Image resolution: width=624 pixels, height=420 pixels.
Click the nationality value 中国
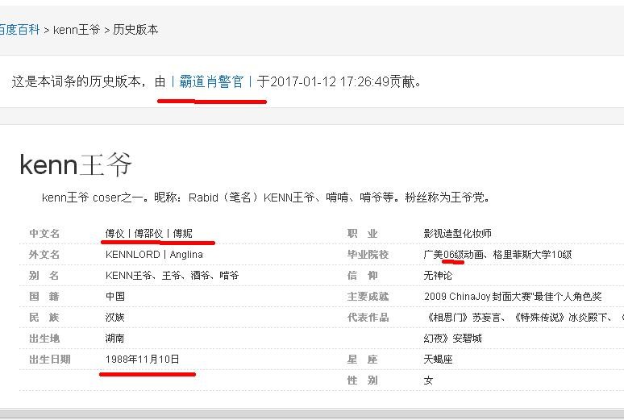[115, 297]
